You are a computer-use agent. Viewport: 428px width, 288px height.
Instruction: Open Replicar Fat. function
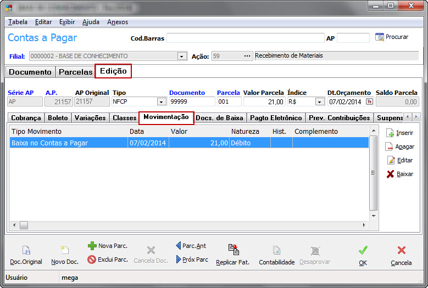[x=232, y=251]
